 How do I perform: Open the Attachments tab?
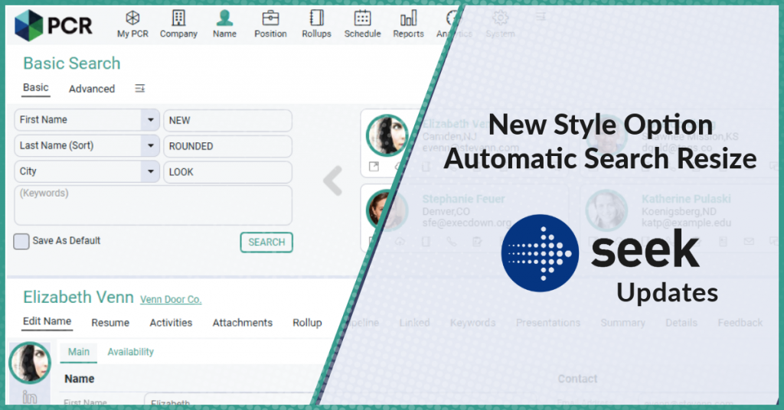pyautogui.click(x=243, y=323)
